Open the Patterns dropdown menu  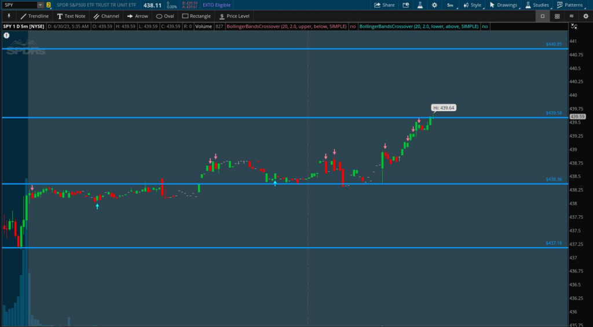point(570,5)
